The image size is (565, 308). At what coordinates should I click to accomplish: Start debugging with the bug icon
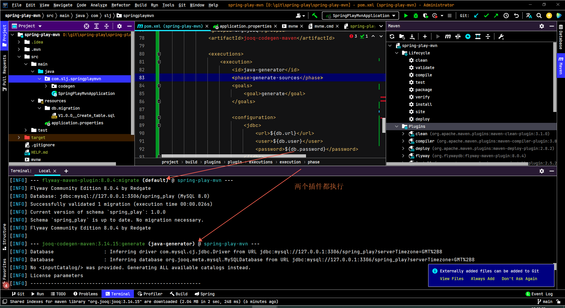[x=416, y=16]
